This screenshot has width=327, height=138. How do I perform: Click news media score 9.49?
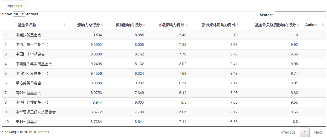pyautogui.click(x=234, y=73)
